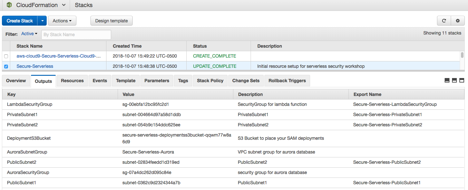468x190 pixels.
Task: Select export name Secure-Serverless-PrivateSubnet2
Action: pyautogui.click(x=388, y=125)
